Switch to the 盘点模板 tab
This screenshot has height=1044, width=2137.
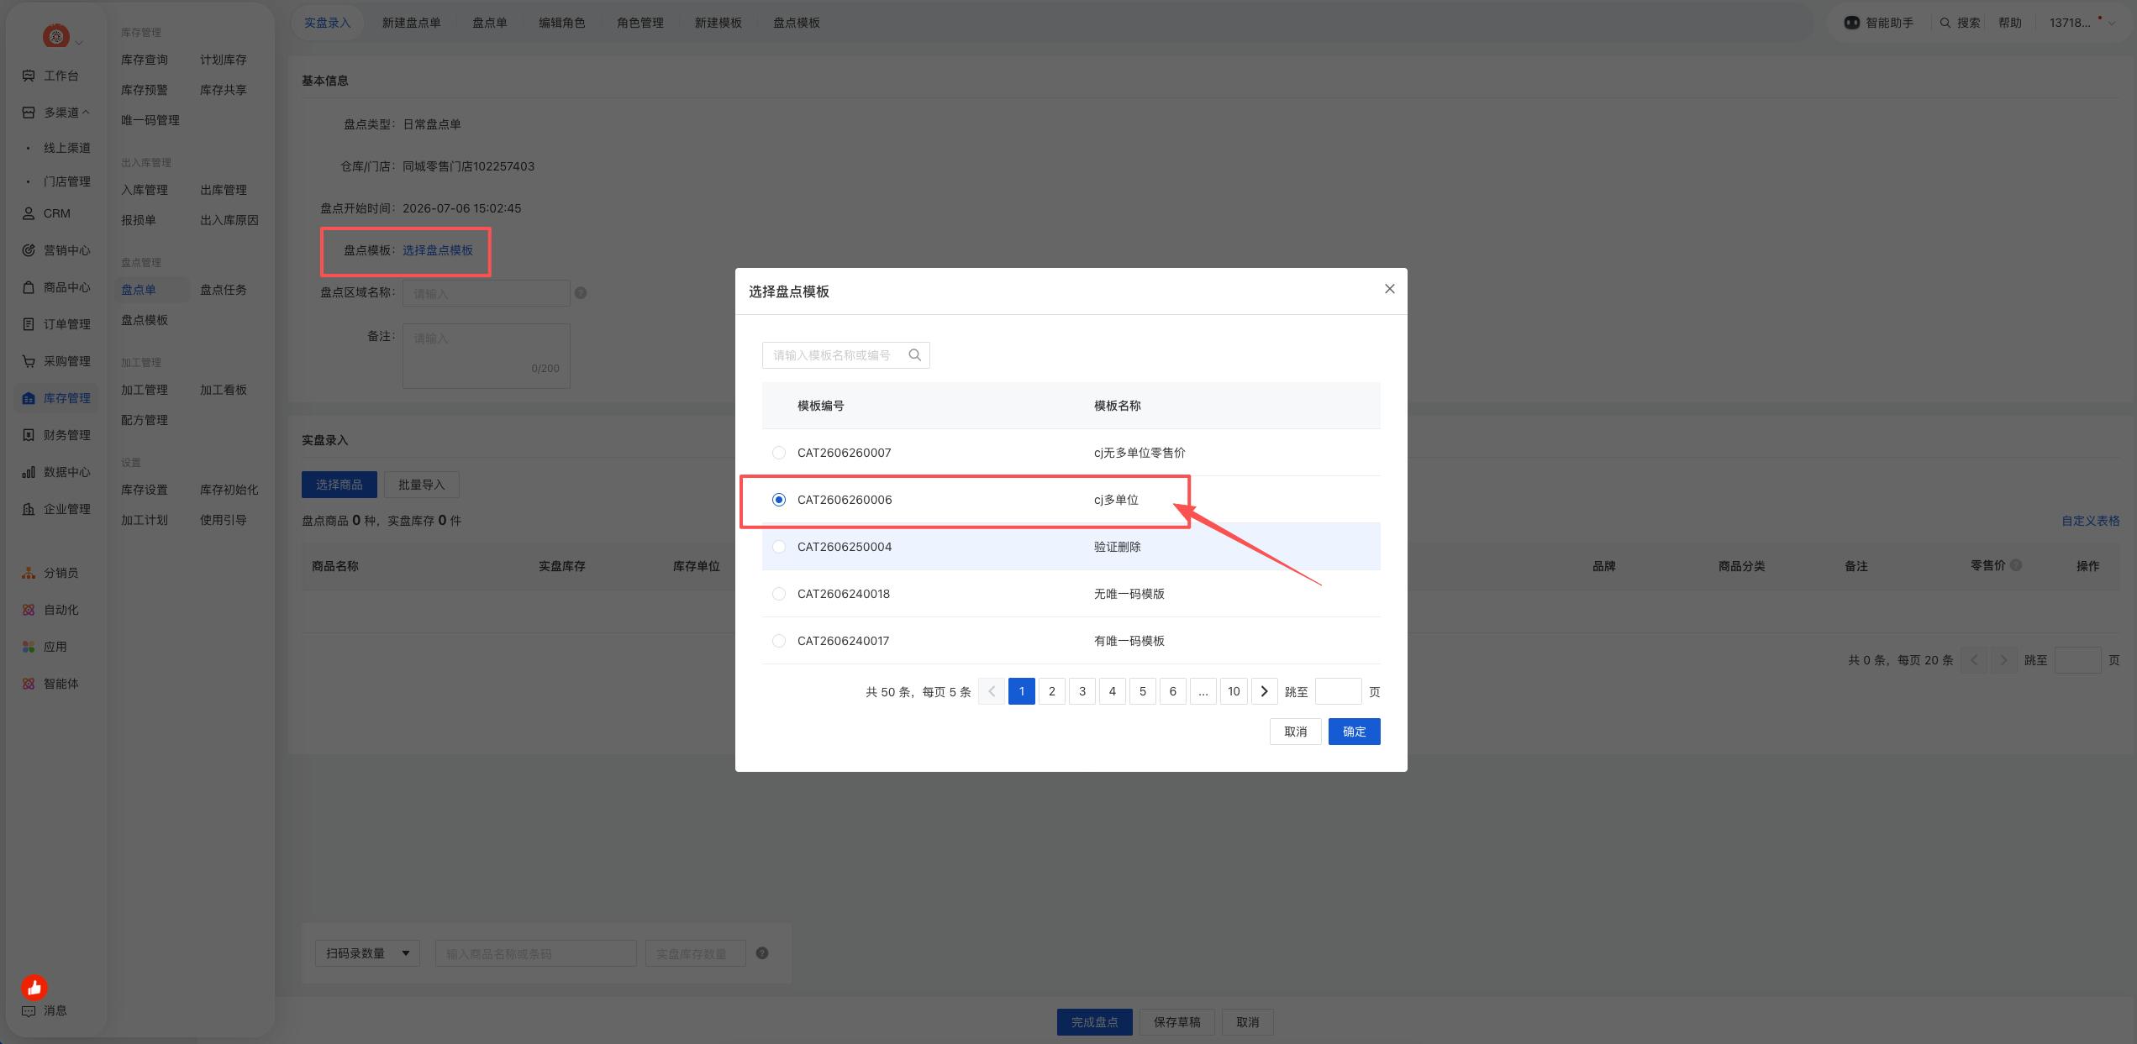pyautogui.click(x=797, y=23)
